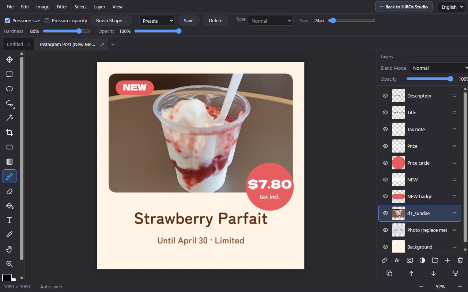This screenshot has height=292, width=468.
Task: Enable the Pressure: opacity checkbox
Action: [47, 21]
